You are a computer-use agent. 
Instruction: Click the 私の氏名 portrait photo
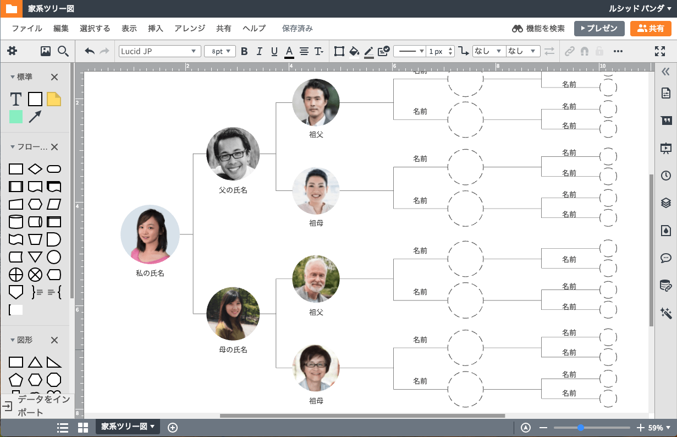click(150, 235)
